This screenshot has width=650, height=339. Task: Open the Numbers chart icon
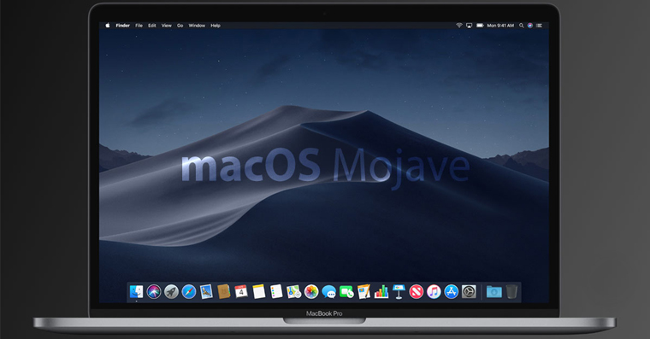(381, 291)
